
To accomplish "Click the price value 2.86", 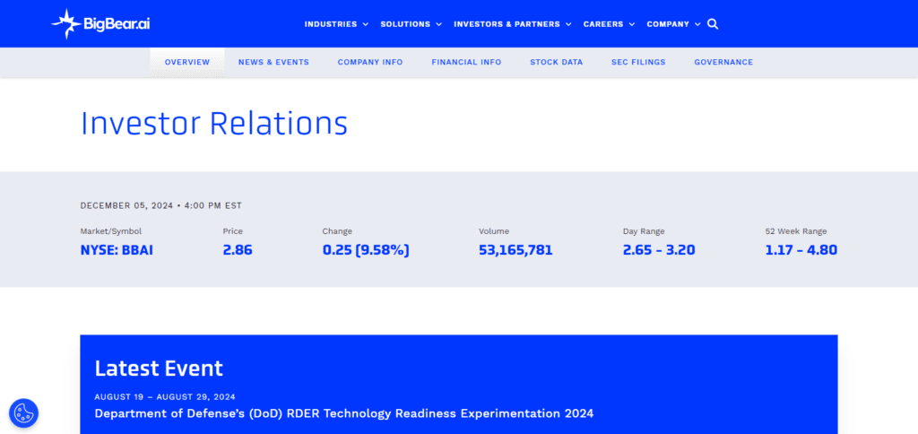I will [238, 250].
